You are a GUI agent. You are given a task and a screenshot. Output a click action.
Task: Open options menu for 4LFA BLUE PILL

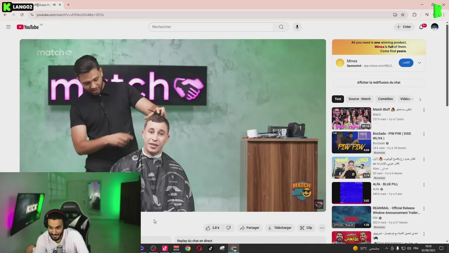pyautogui.click(x=424, y=185)
